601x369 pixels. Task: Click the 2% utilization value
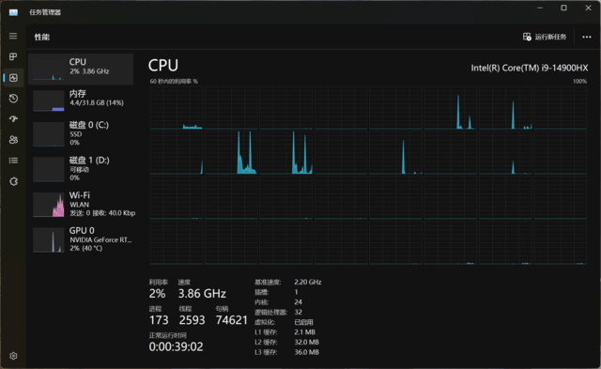click(157, 294)
